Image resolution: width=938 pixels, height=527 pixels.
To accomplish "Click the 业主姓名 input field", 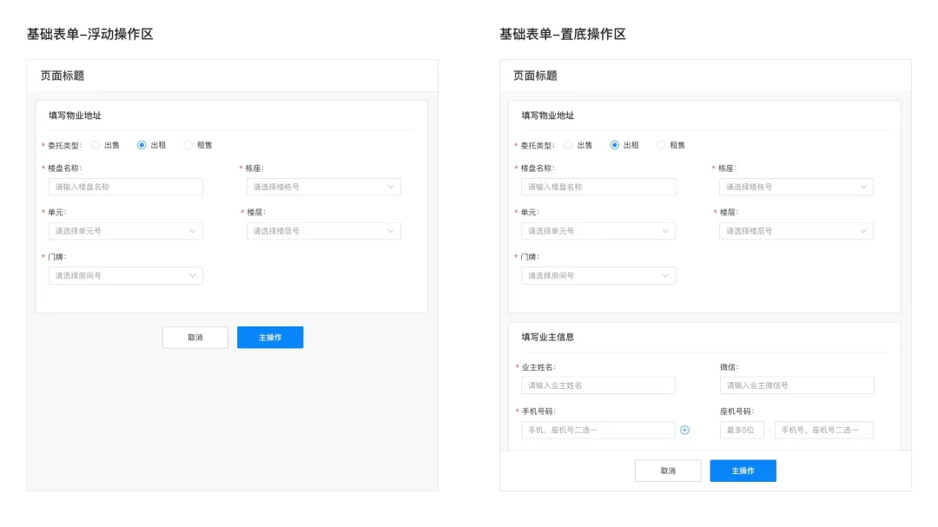I will 598,385.
